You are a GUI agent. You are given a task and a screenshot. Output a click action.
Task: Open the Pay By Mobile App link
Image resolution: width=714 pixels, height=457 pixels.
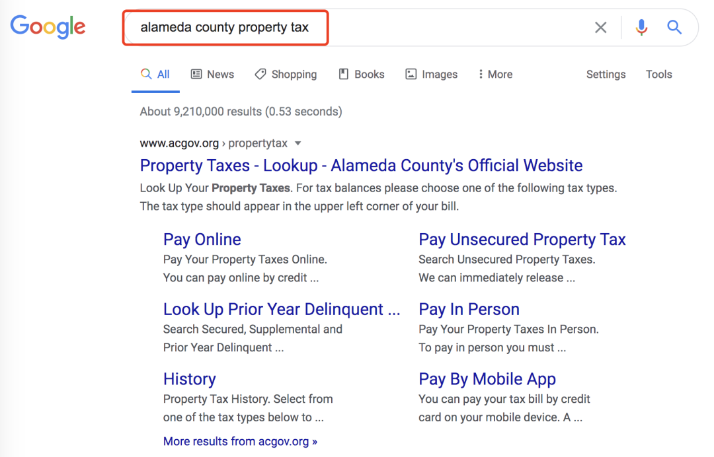click(x=487, y=379)
